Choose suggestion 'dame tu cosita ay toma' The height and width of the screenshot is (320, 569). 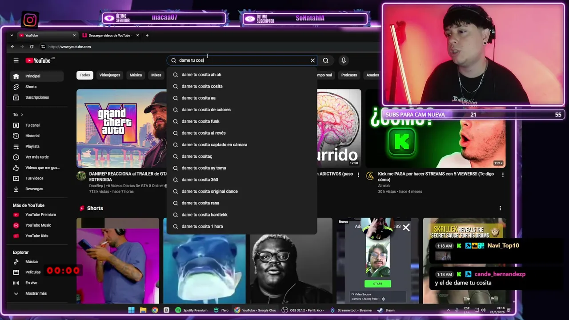(x=242, y=168)
